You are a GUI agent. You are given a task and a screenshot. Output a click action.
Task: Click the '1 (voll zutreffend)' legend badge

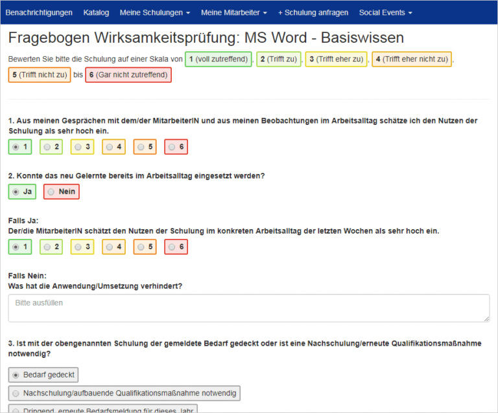coord(219,60)
